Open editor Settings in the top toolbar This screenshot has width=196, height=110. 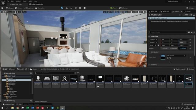[x=190, y=8]
